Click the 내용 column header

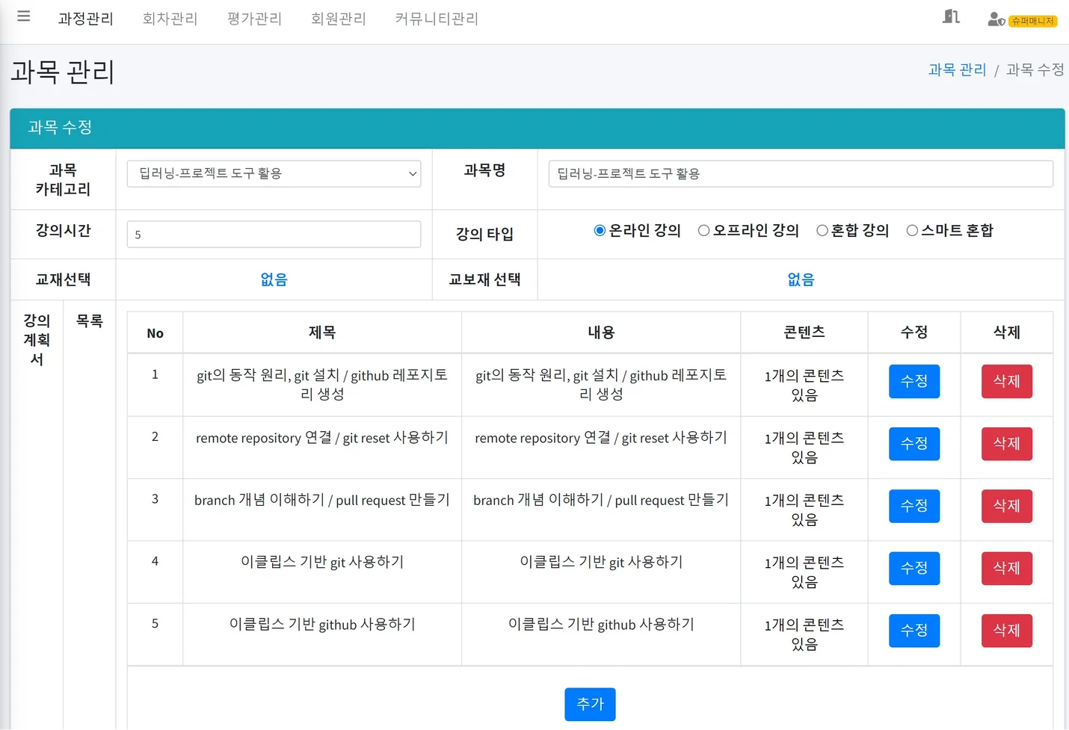601,332
